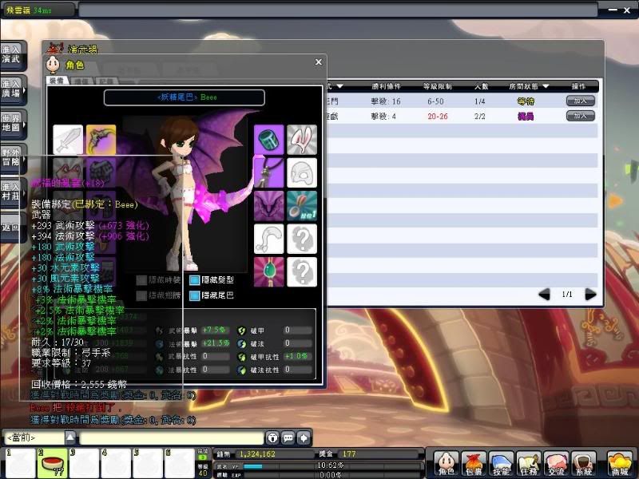The width and height of the screenshot is (639, 479).
Task: Click 加入 button for the 等待 room
Action: (x=581, y=101)
